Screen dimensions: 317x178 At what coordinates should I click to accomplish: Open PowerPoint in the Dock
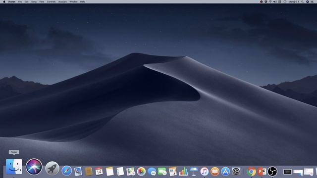[262, 172]
